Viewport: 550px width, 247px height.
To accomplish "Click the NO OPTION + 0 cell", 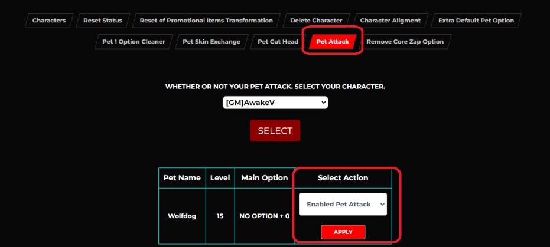I will 265,216.
